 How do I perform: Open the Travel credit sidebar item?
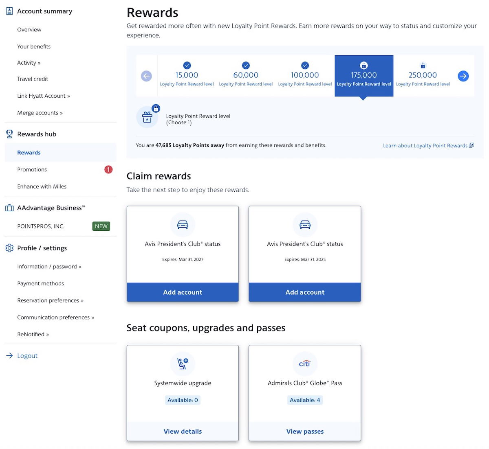pos(33,79)
